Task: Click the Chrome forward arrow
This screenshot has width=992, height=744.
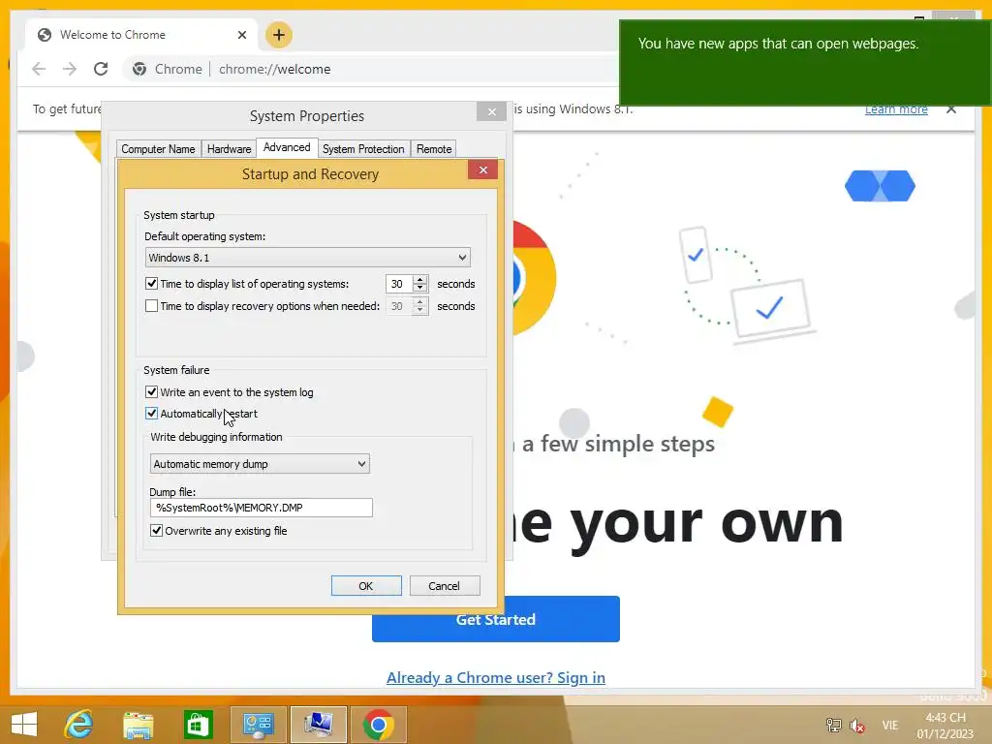Action: (70, 69)
